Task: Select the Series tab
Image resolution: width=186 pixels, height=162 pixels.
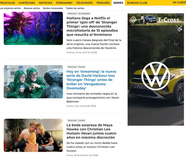Action: (x=118, y=3)
